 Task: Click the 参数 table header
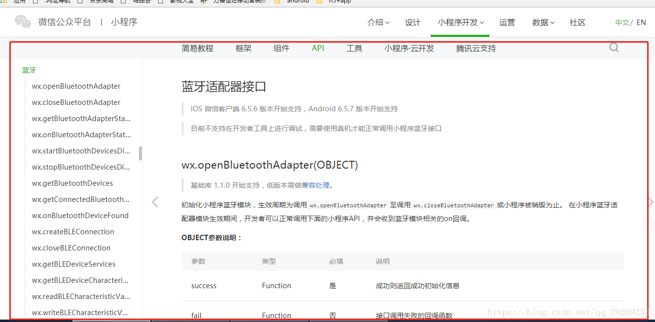tap(198, 261)
